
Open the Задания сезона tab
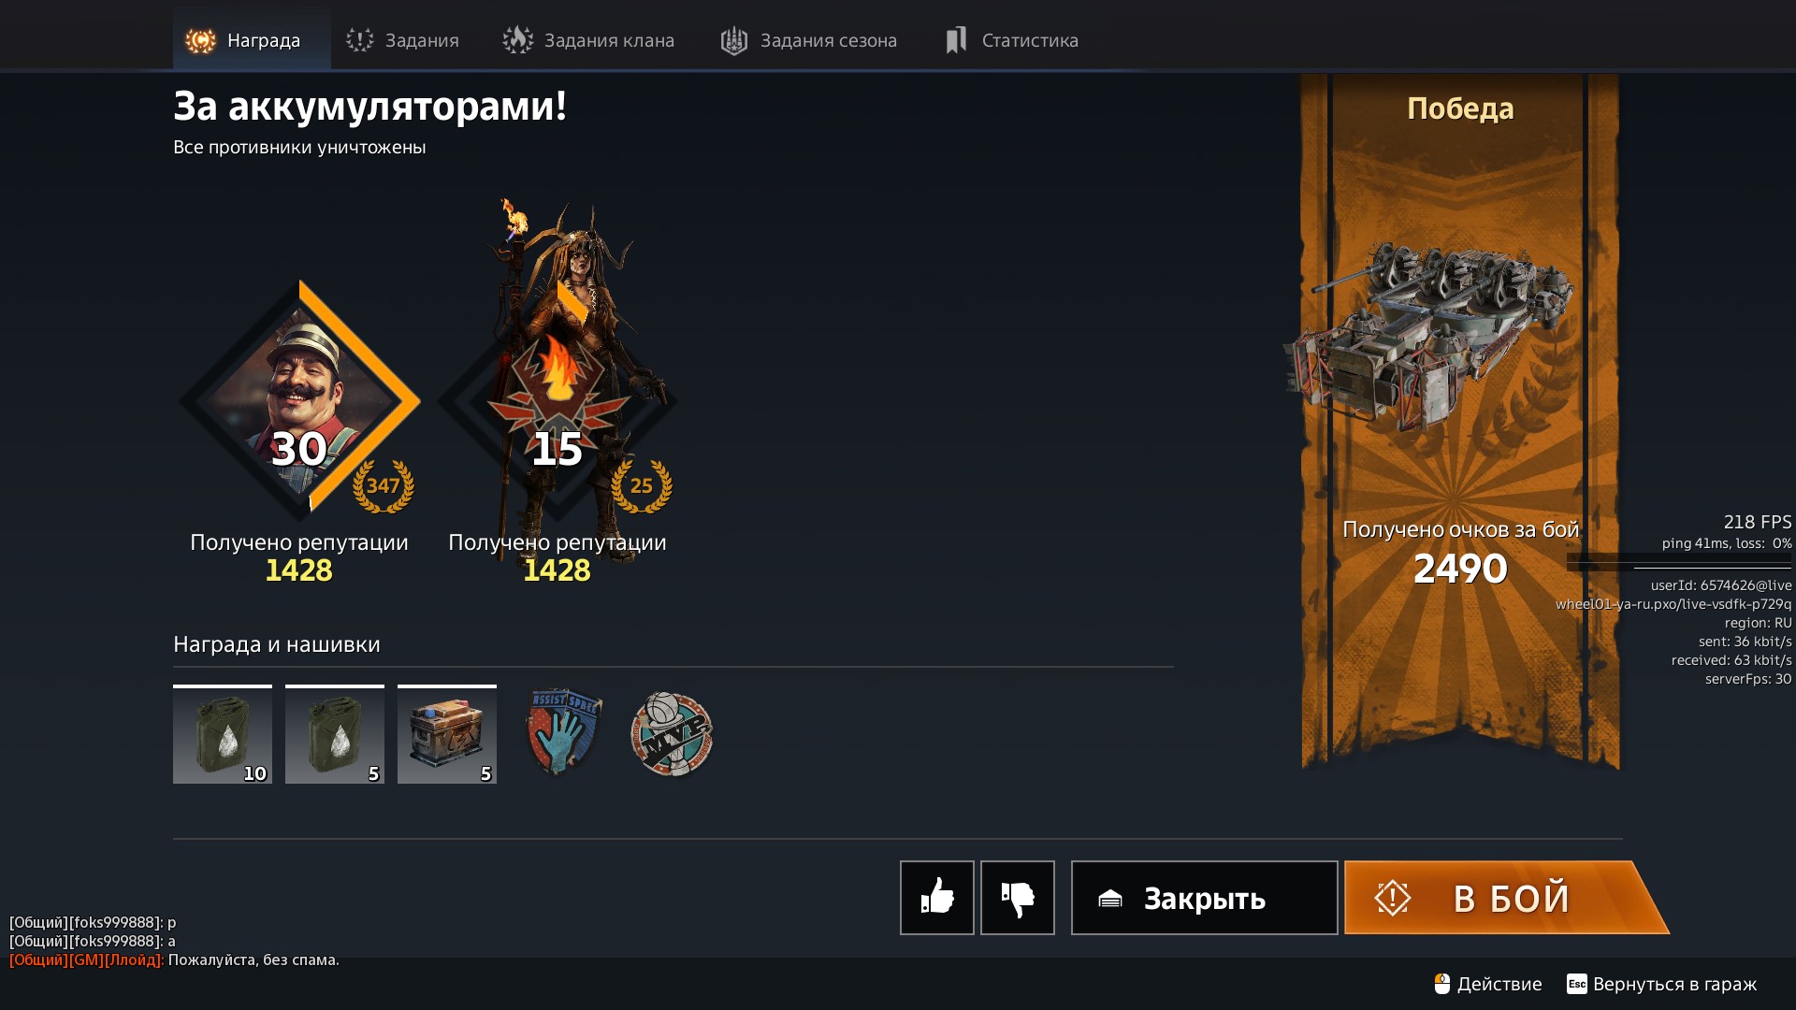pyautogui.click(x=809, y=40)
